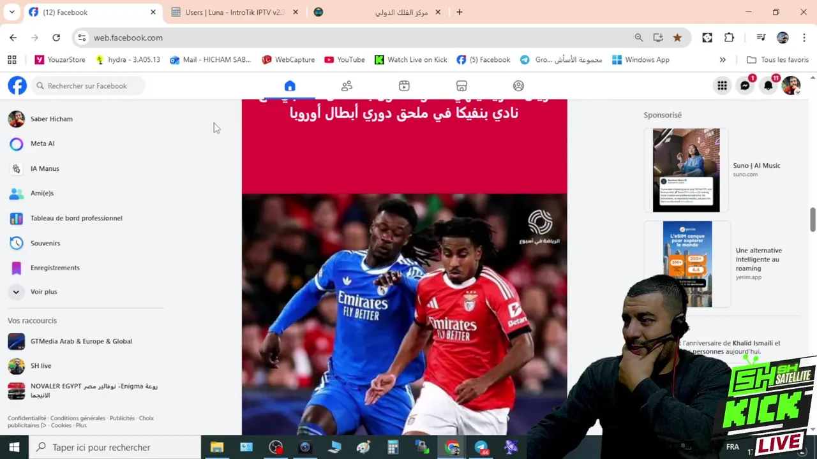Open the YouTube bookmark
817x459 pixels.
pos(345,59)
